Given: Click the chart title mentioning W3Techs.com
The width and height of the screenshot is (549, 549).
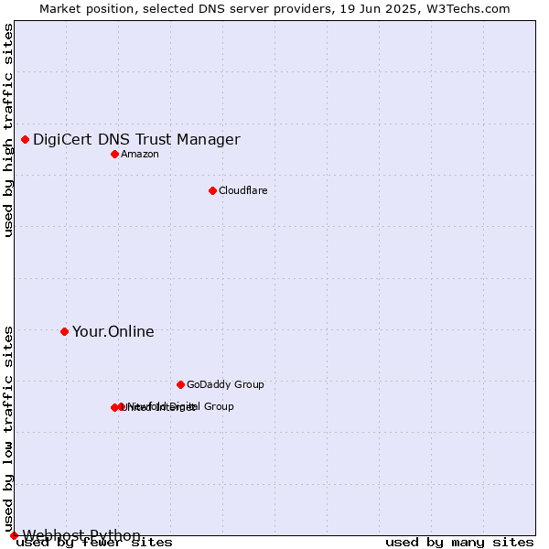Looking at the screenshot, I should coord(274,9).
